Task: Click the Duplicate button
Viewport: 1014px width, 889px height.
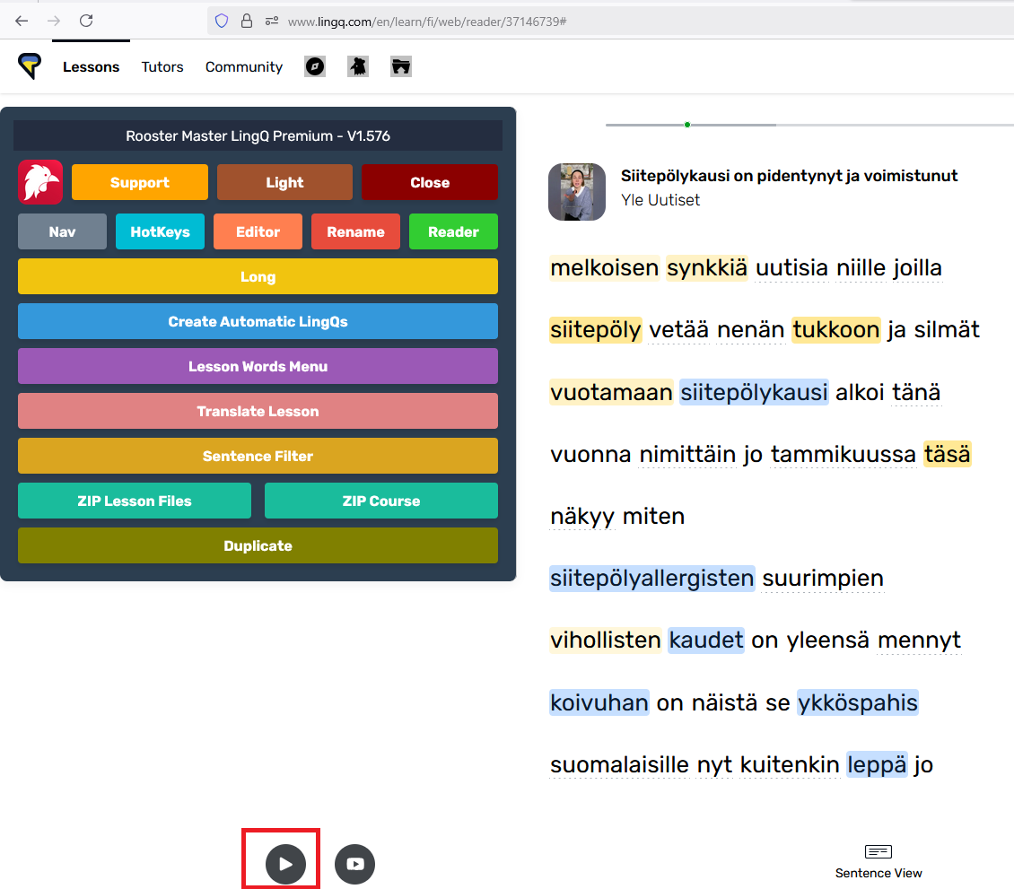Action: (258, 545)
